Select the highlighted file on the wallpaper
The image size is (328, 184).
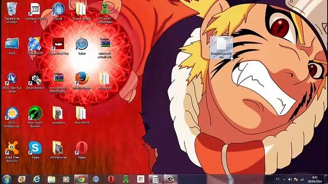click(221, 48)
